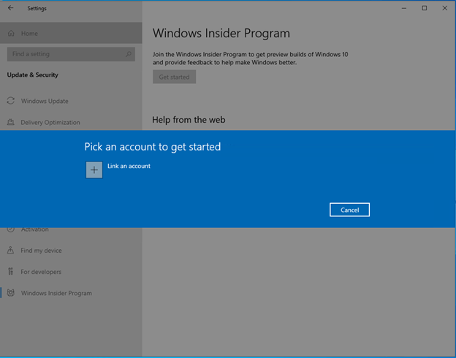
Task: Minimize the Settings window
Action: pos(404,8)
